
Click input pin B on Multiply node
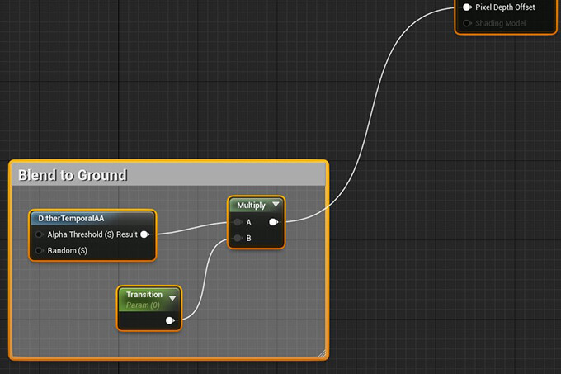tap(238, 238)
